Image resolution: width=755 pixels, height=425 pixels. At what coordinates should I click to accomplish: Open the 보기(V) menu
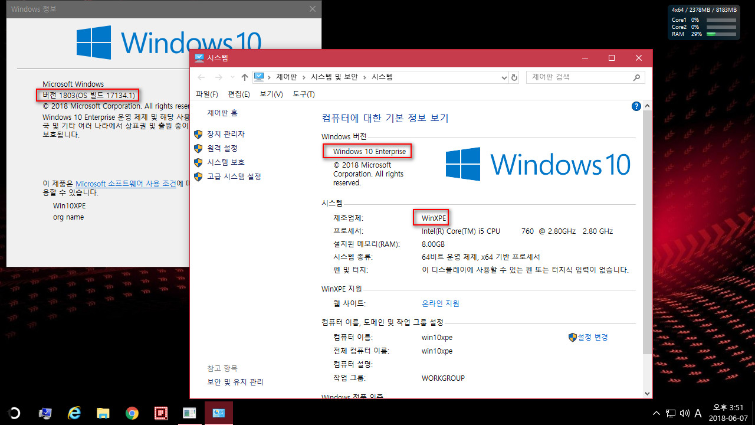271,94
